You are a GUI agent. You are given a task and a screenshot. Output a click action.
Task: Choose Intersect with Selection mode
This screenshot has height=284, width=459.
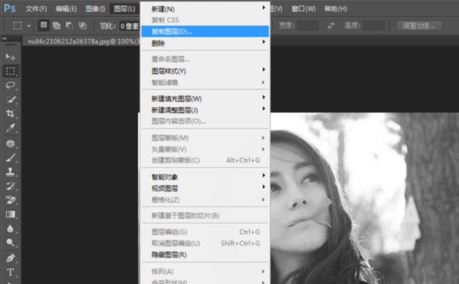coord(83,26)
